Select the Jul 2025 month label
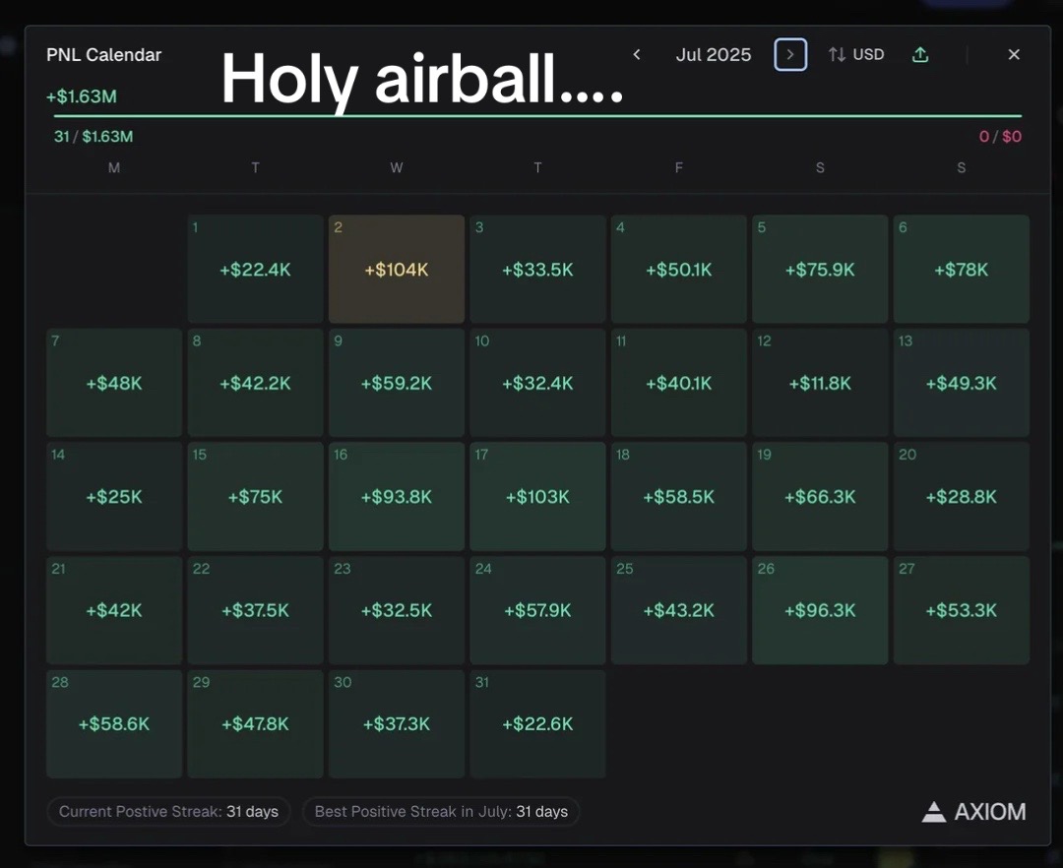Viewport: 1063px width, 868px height. point(714,54)
